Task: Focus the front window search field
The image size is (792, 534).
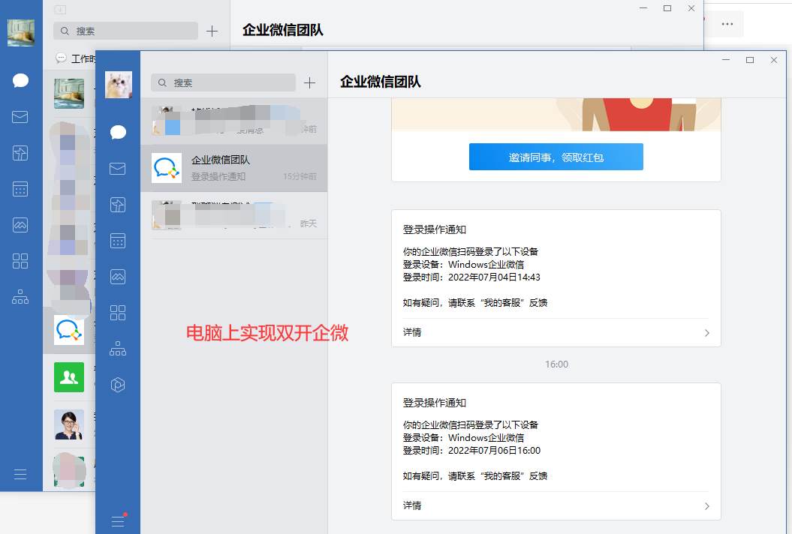Action: coord(223,82)
